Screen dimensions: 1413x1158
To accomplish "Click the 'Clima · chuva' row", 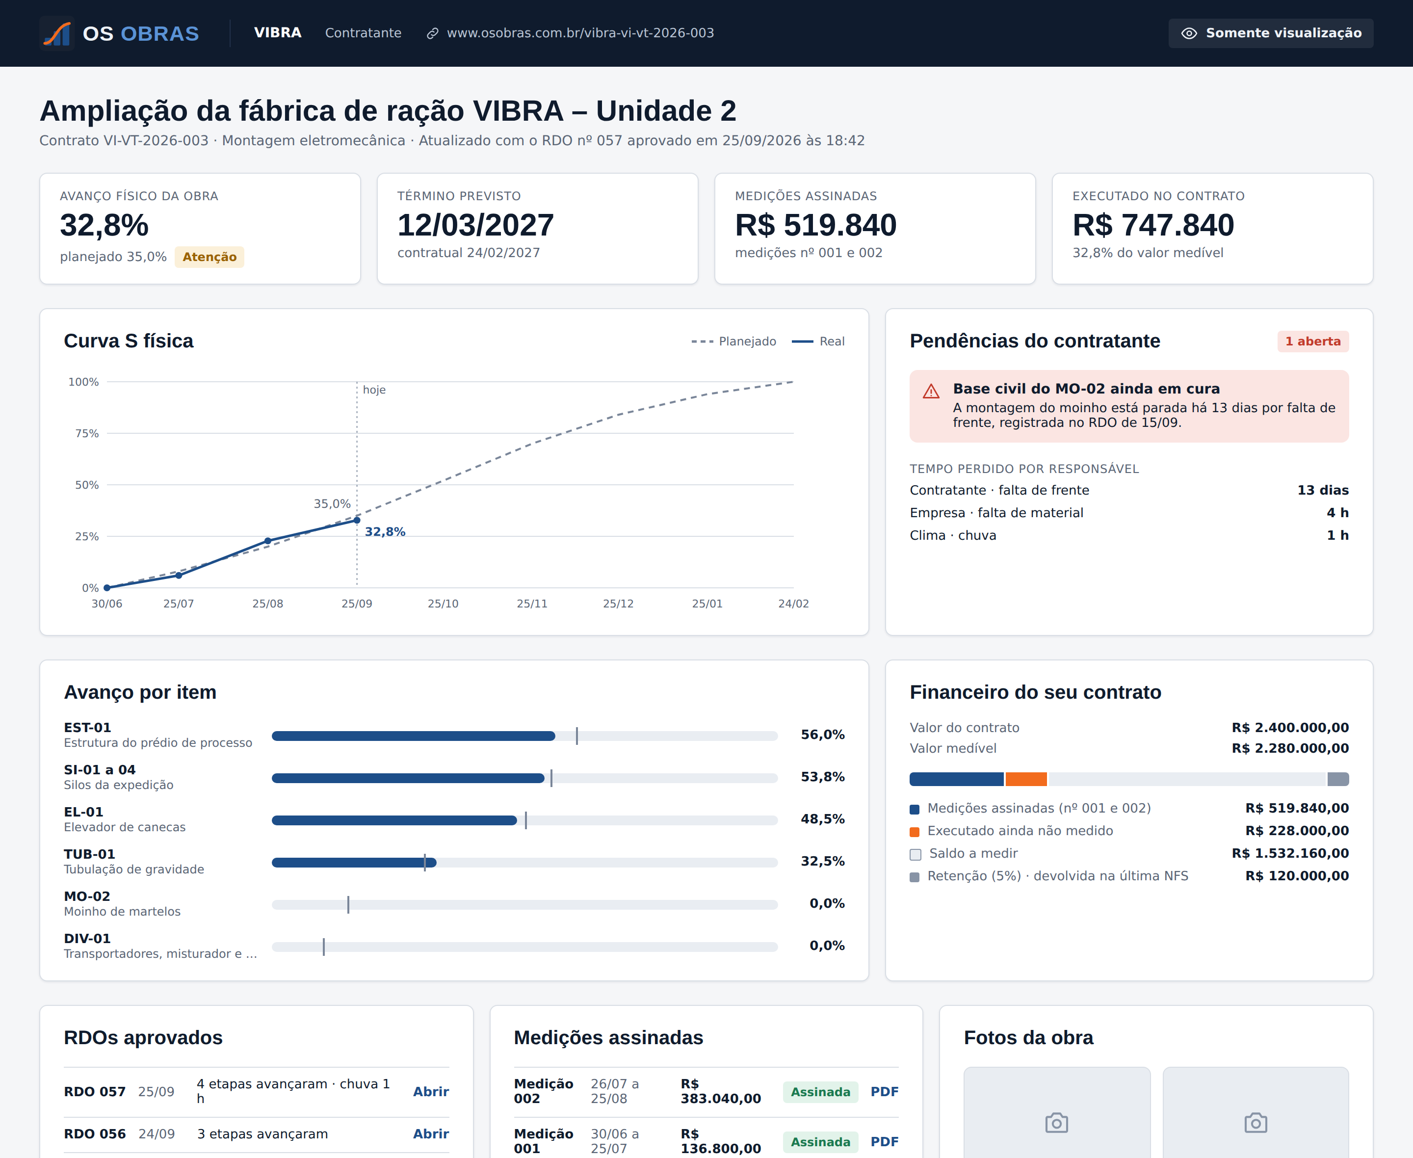I will 1129,536.
